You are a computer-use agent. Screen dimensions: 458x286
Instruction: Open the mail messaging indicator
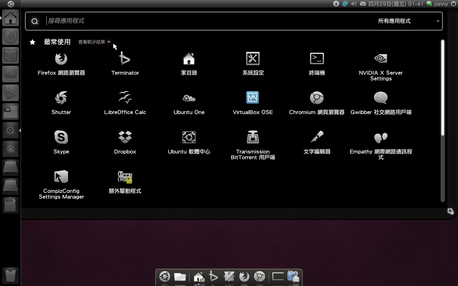pyautogui.click(x=363, y=4)
